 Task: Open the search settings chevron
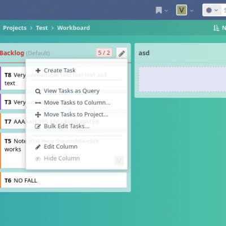(x=216, y=10)
